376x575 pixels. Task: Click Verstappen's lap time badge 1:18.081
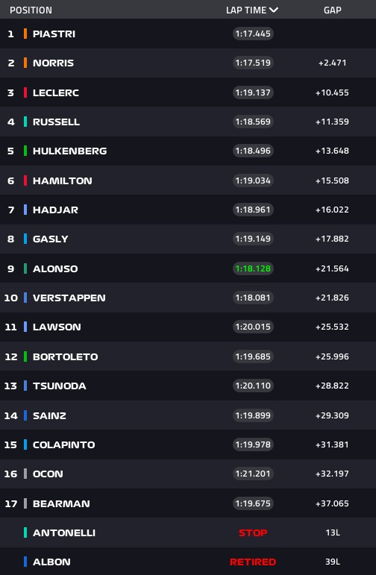click(x=253, y=298)
